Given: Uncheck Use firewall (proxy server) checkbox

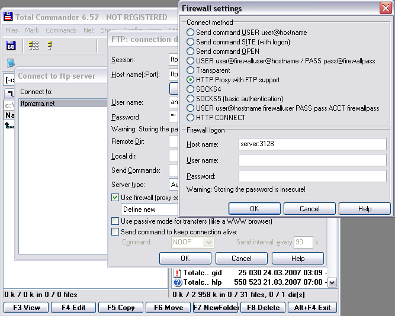Looking at the screenshot, I should (x=115, y=198).
